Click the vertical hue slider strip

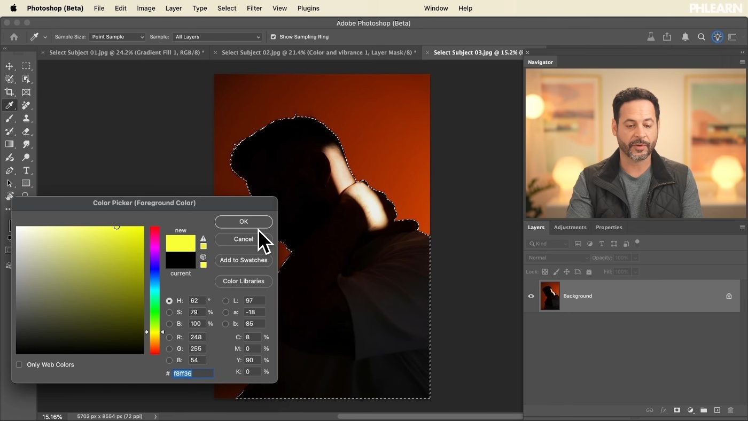[154, 290]
